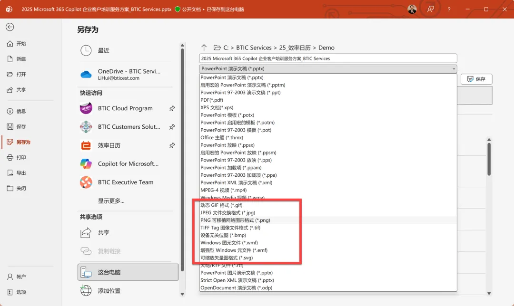Image resolution: width=514 pixels, height=306 pixels.
Task: Click the 保存 button
Action: [476, 79]
